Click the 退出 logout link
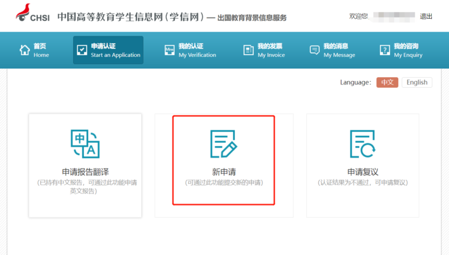The height and width of the screenshot is (255, 449). pos(426,17)
